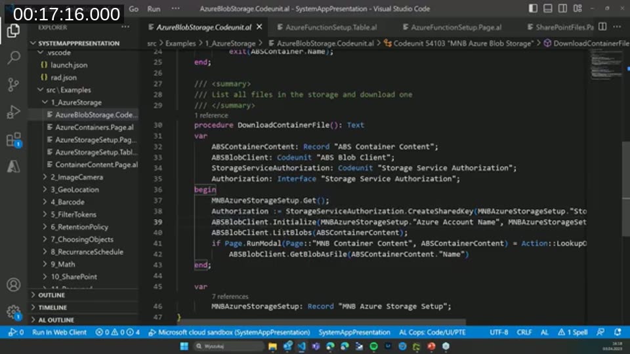Switch to SharePointFiles tab
The height and width of the screenshot is (354, 630).
560,28
